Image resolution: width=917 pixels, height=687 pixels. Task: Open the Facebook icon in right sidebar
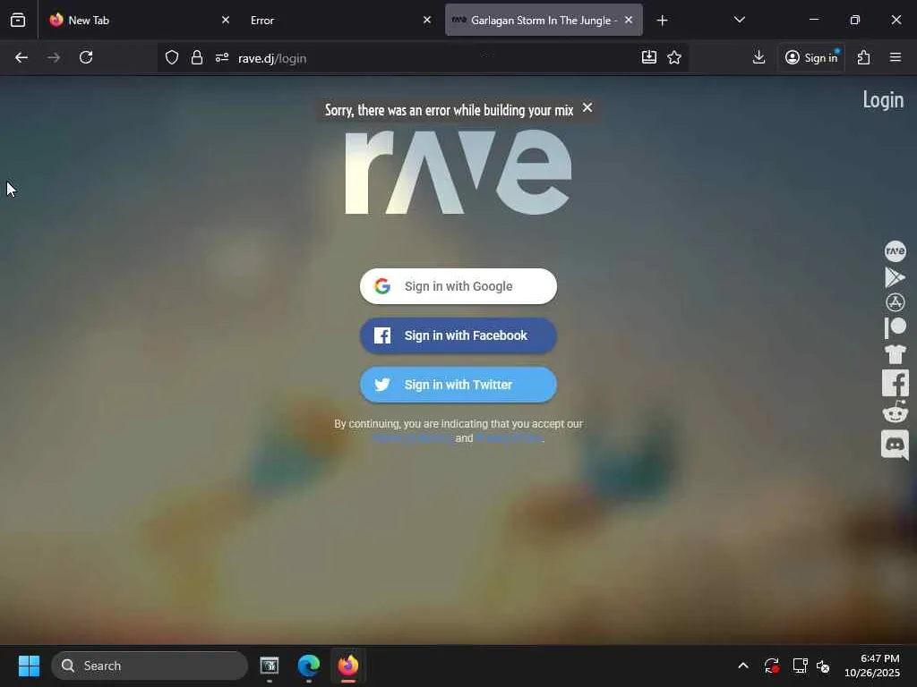click(895, 383)
